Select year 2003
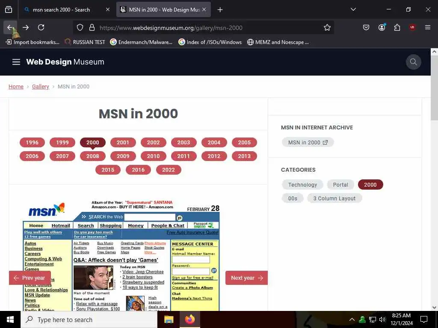Image resolution: width=438 pixels, height=328 pixels. click(x=183, y=143)
